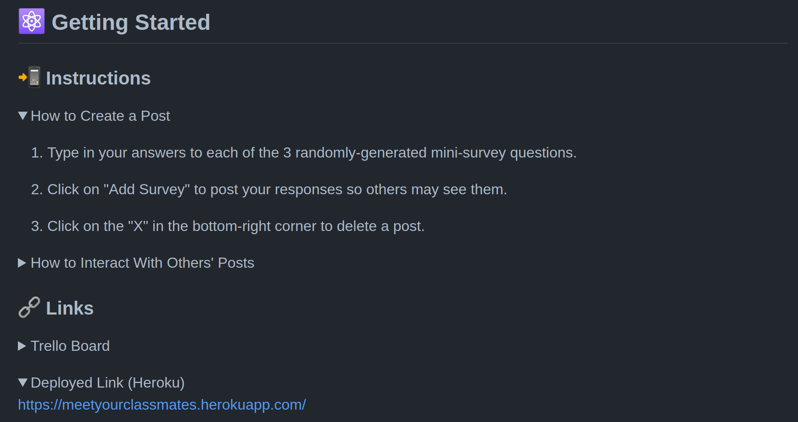Click the quoted "X" in step three
The width and height of the screenshot is (798, 422).
tap(138, 226)
